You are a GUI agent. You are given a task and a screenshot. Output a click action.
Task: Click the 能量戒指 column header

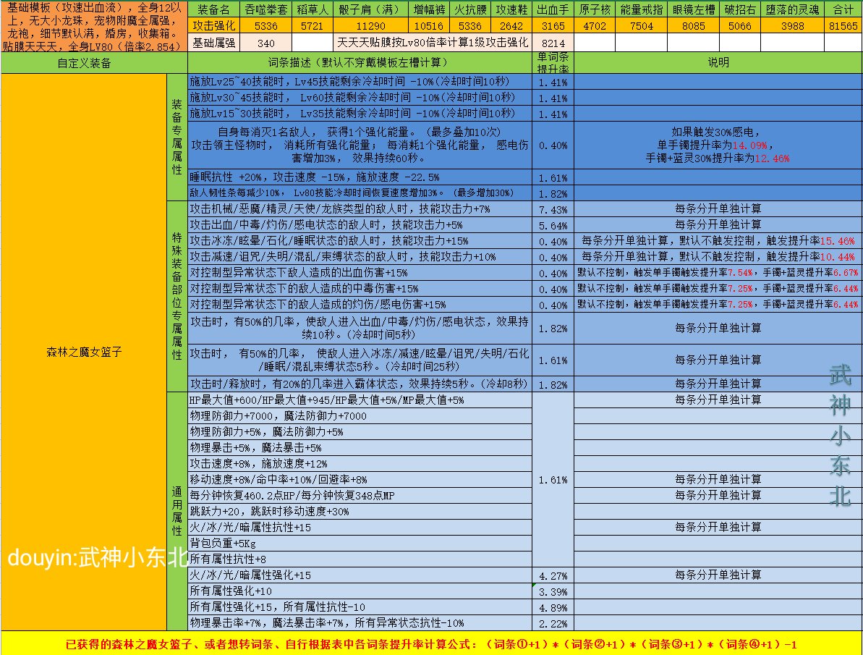click(x=641, y=9)
